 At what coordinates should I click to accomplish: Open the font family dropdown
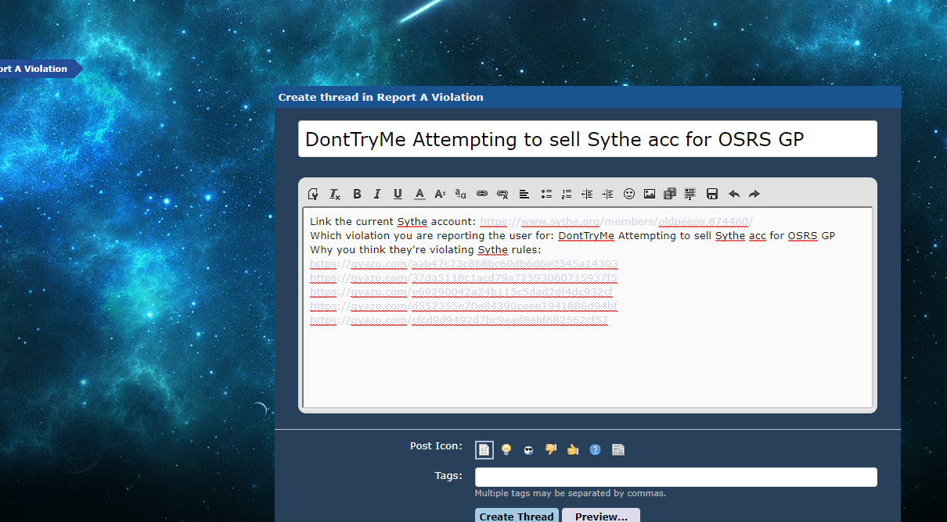click(461, 194)
